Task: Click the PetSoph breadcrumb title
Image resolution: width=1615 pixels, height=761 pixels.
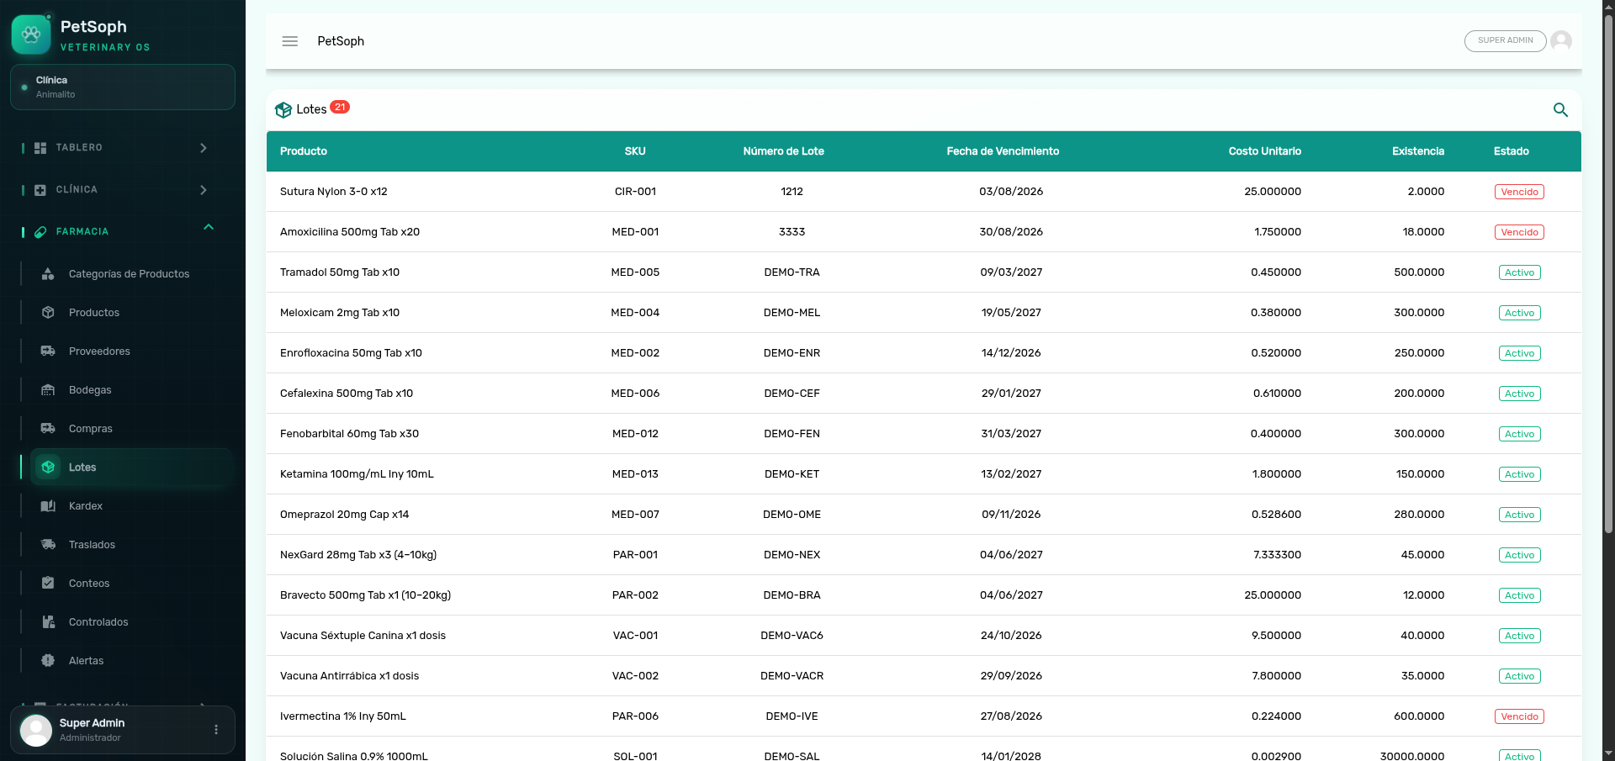Action: 341,41
